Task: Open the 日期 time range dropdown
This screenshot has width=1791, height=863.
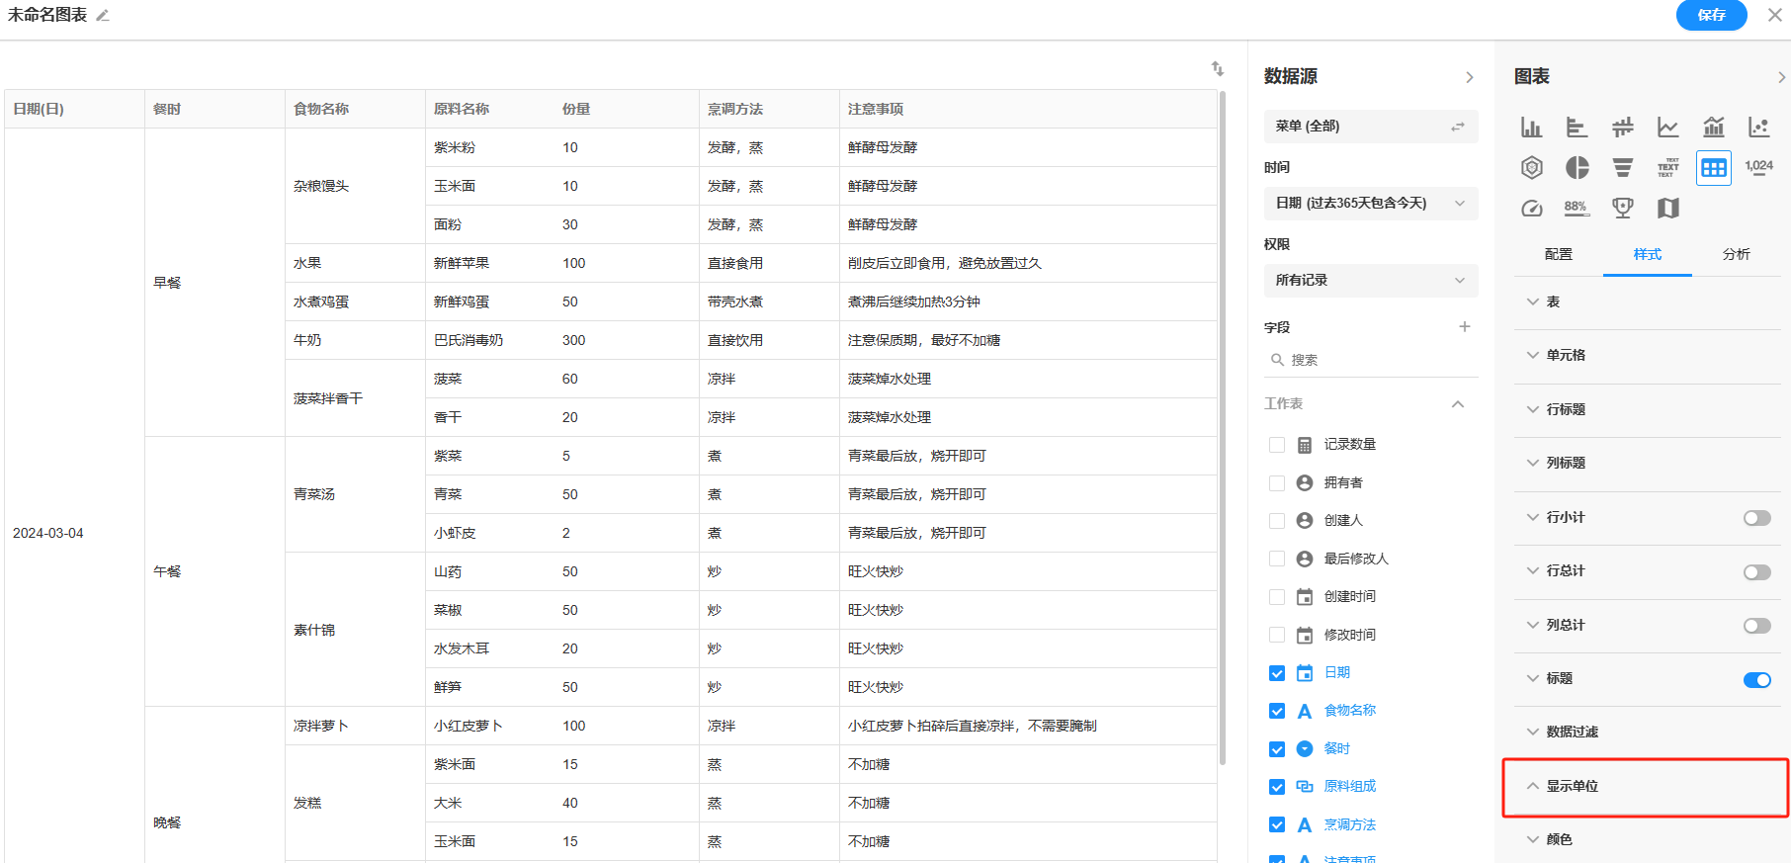Action: tap(1370, 204)
